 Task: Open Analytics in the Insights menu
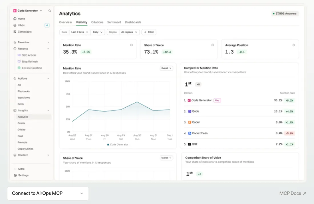(33, 117)
